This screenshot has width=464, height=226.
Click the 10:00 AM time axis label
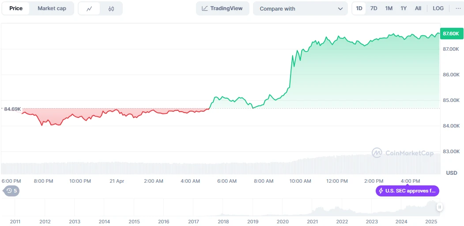click(x=300, y=181)
